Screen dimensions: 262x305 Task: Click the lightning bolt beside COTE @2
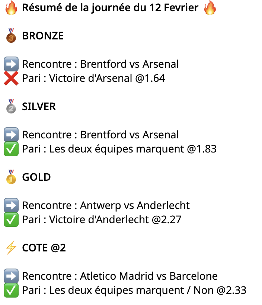[x=11, y=248]
